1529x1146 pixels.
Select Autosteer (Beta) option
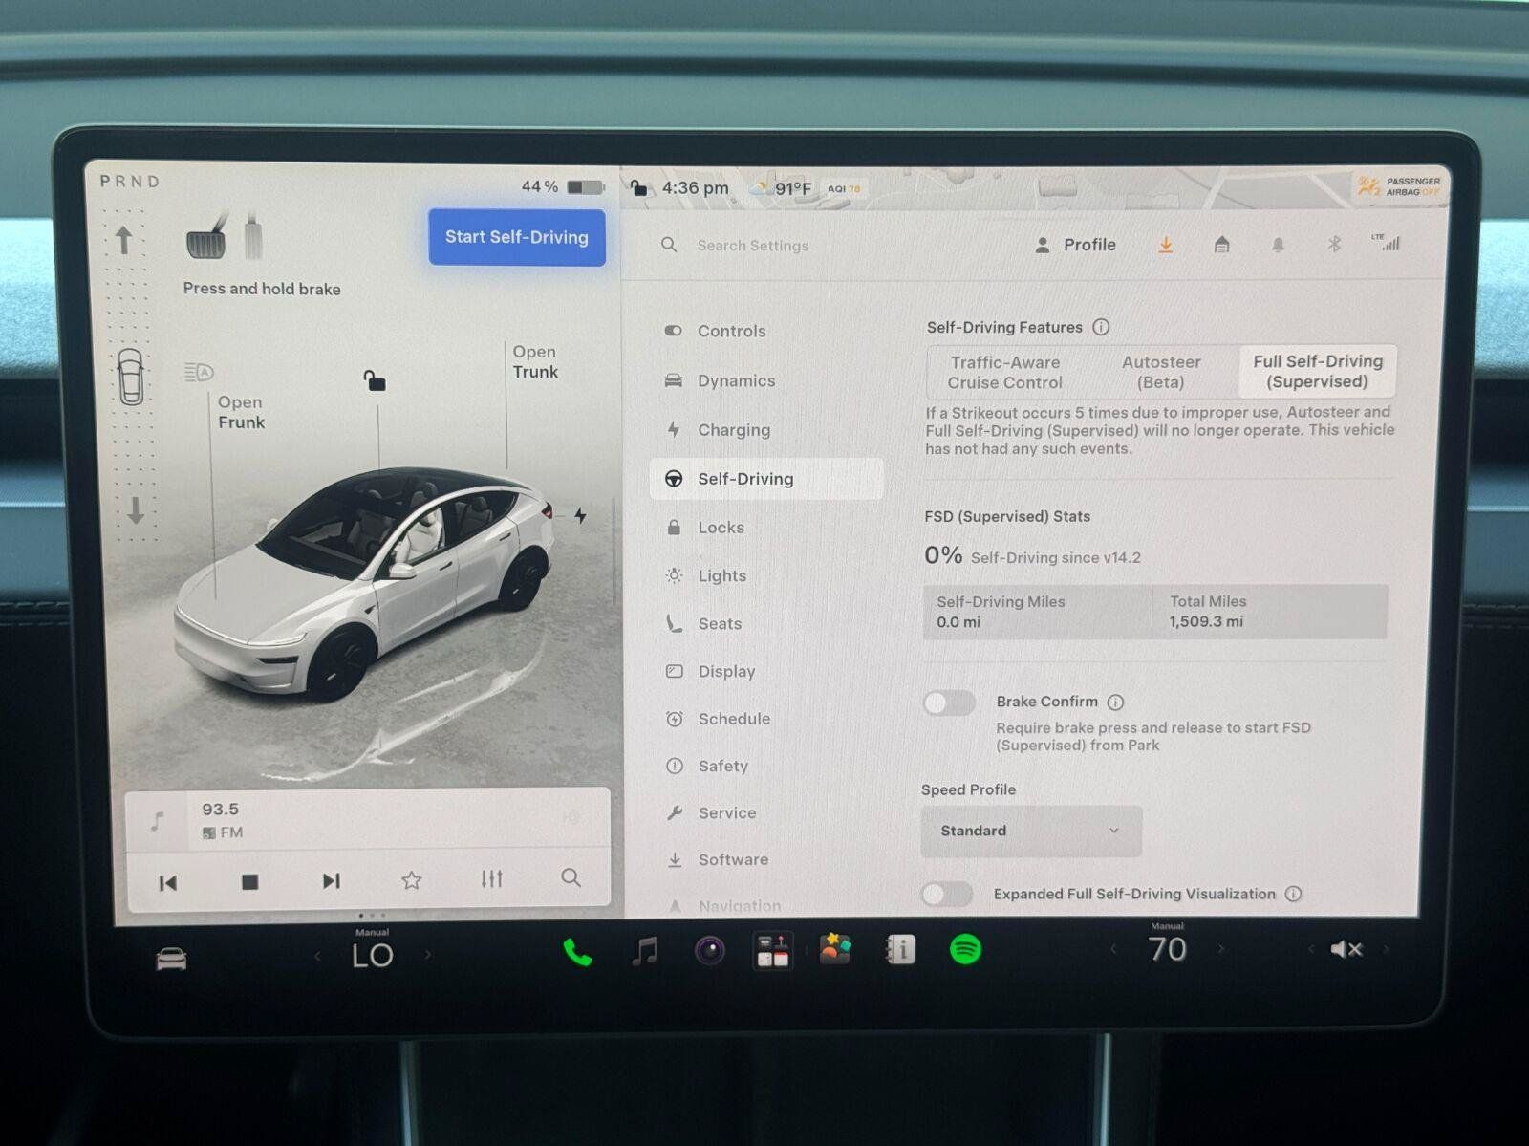coord(1161,372)
